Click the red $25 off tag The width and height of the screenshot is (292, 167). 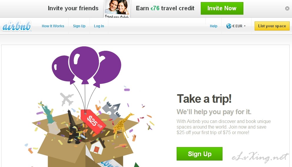(93, 121)
